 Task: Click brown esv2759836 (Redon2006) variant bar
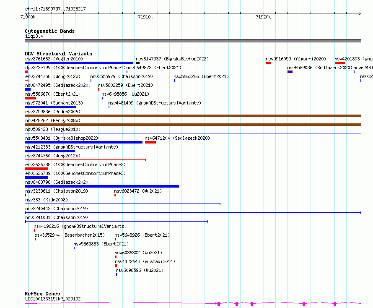pos(193,116)
